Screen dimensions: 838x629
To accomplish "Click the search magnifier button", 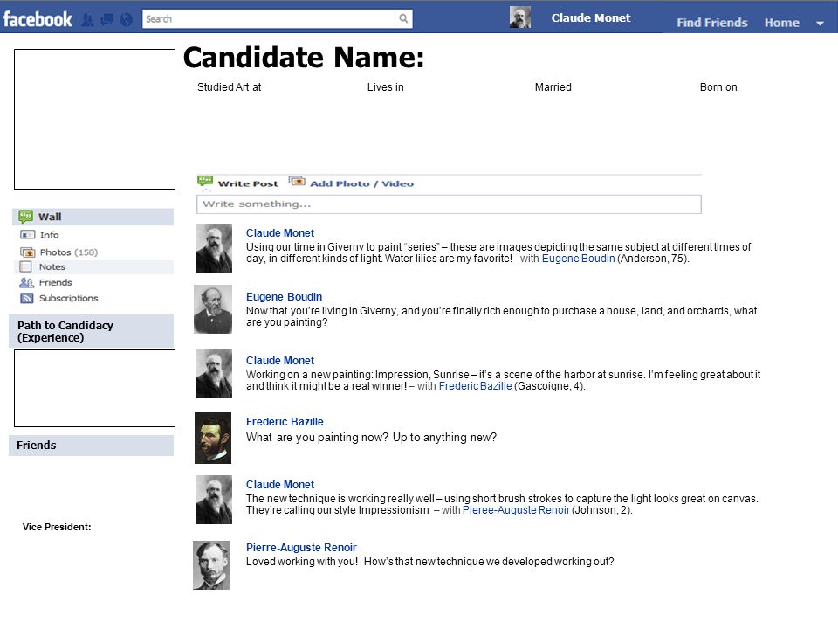I will click(x=403, y=18).
